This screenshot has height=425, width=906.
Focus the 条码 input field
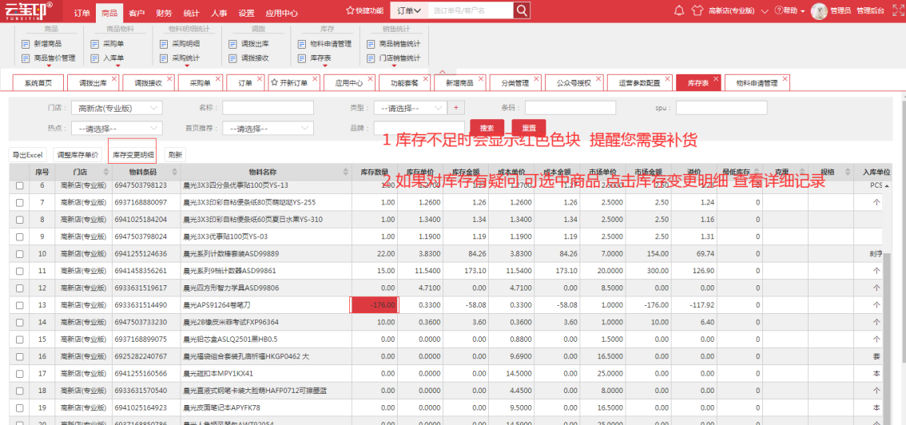coord(570,108)
